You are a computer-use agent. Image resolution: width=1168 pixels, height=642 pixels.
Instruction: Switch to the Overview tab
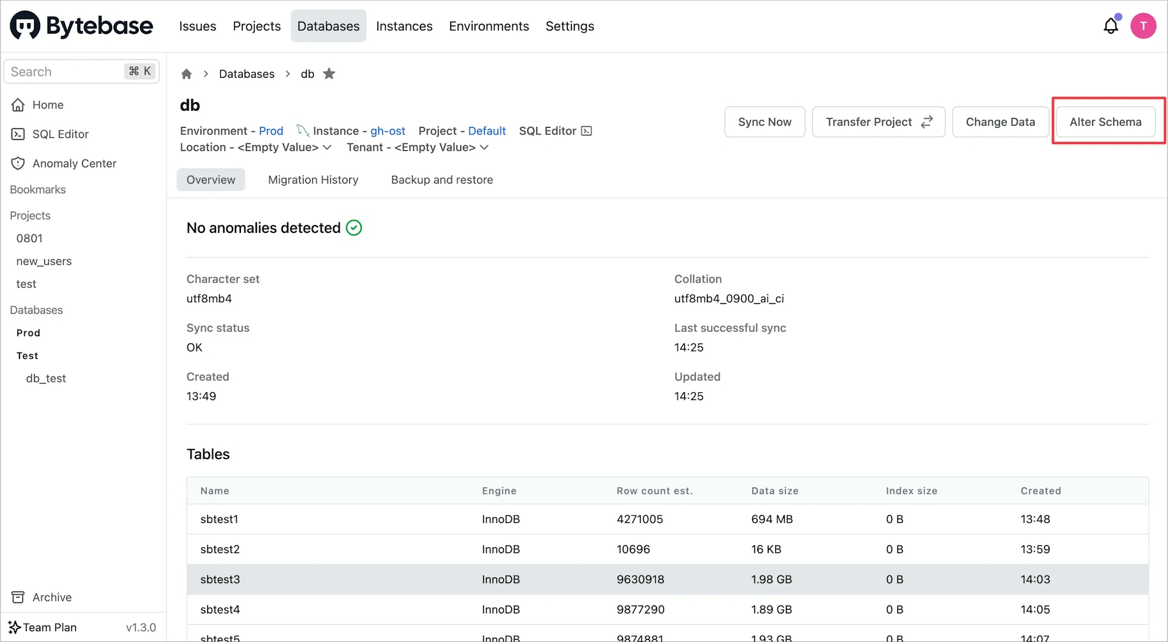[210, 180]
